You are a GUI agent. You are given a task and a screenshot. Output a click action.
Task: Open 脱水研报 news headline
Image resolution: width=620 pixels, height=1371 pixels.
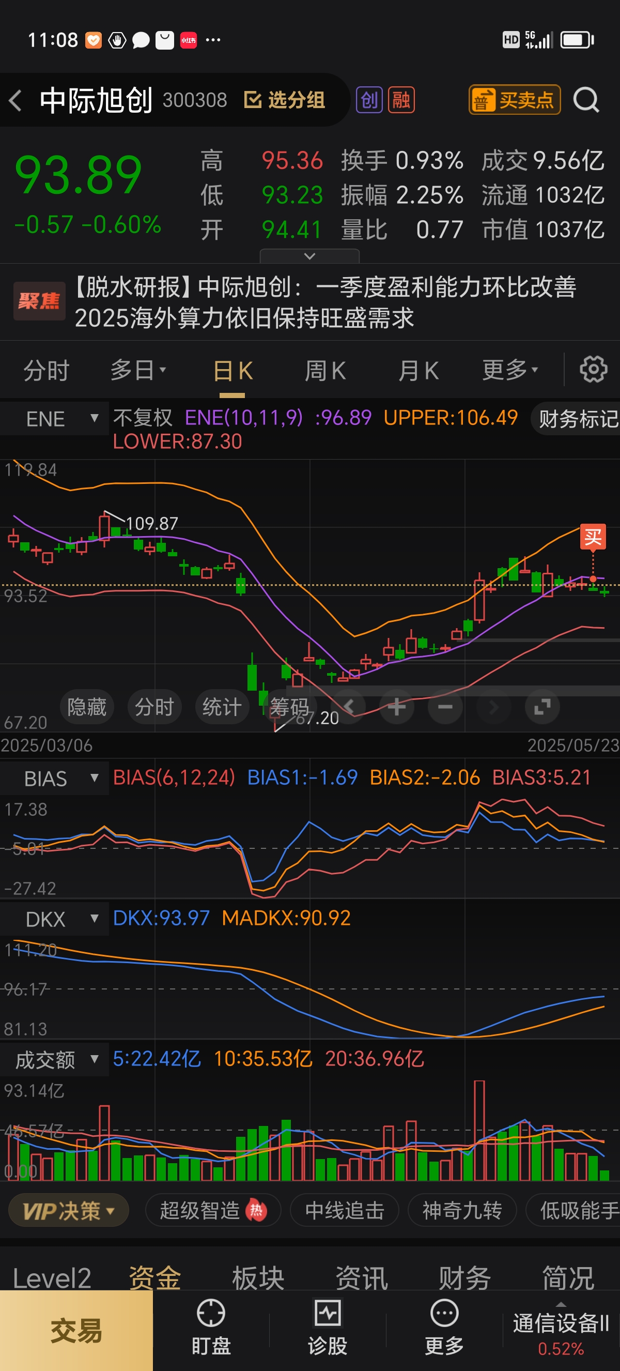[x=326, y=302]
